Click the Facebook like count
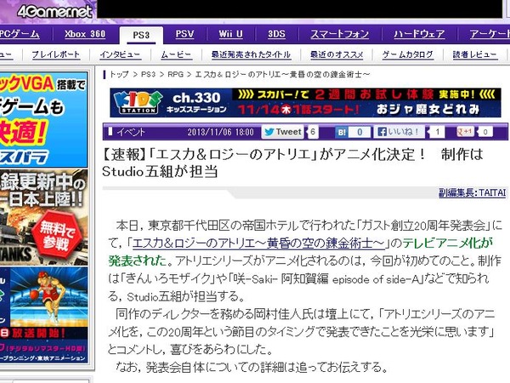Viewport: 510px width, 383px height. (438, 132)
